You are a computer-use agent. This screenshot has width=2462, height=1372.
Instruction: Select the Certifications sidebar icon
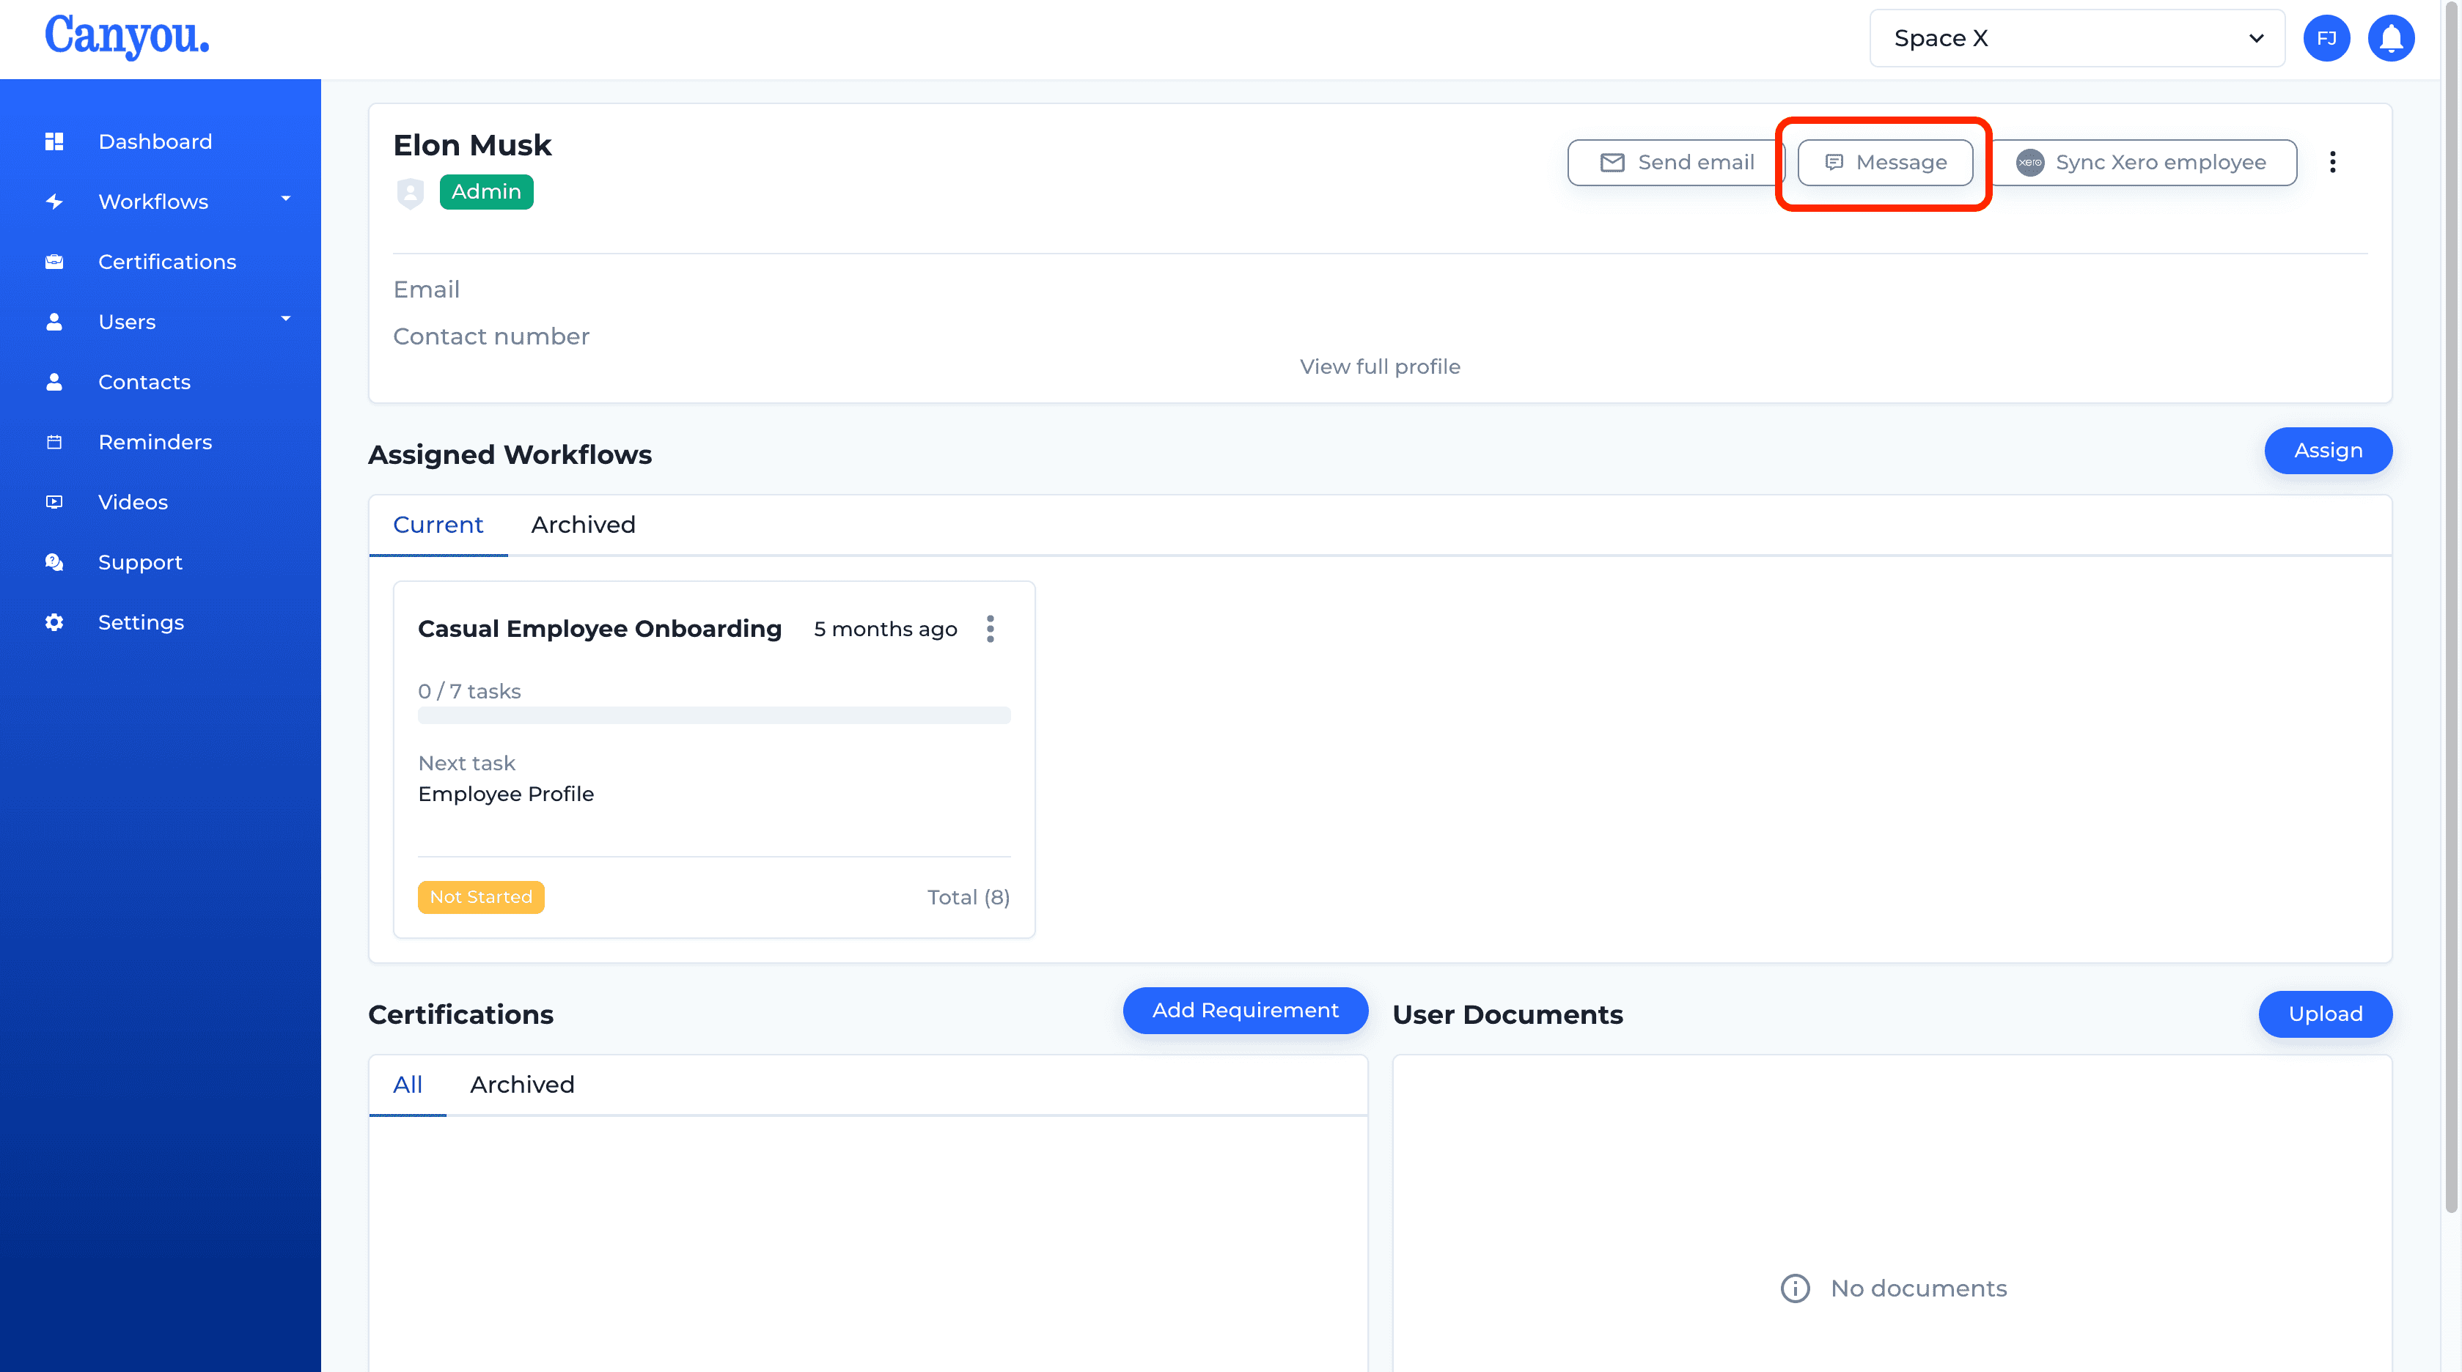click(x=54, y=262)
